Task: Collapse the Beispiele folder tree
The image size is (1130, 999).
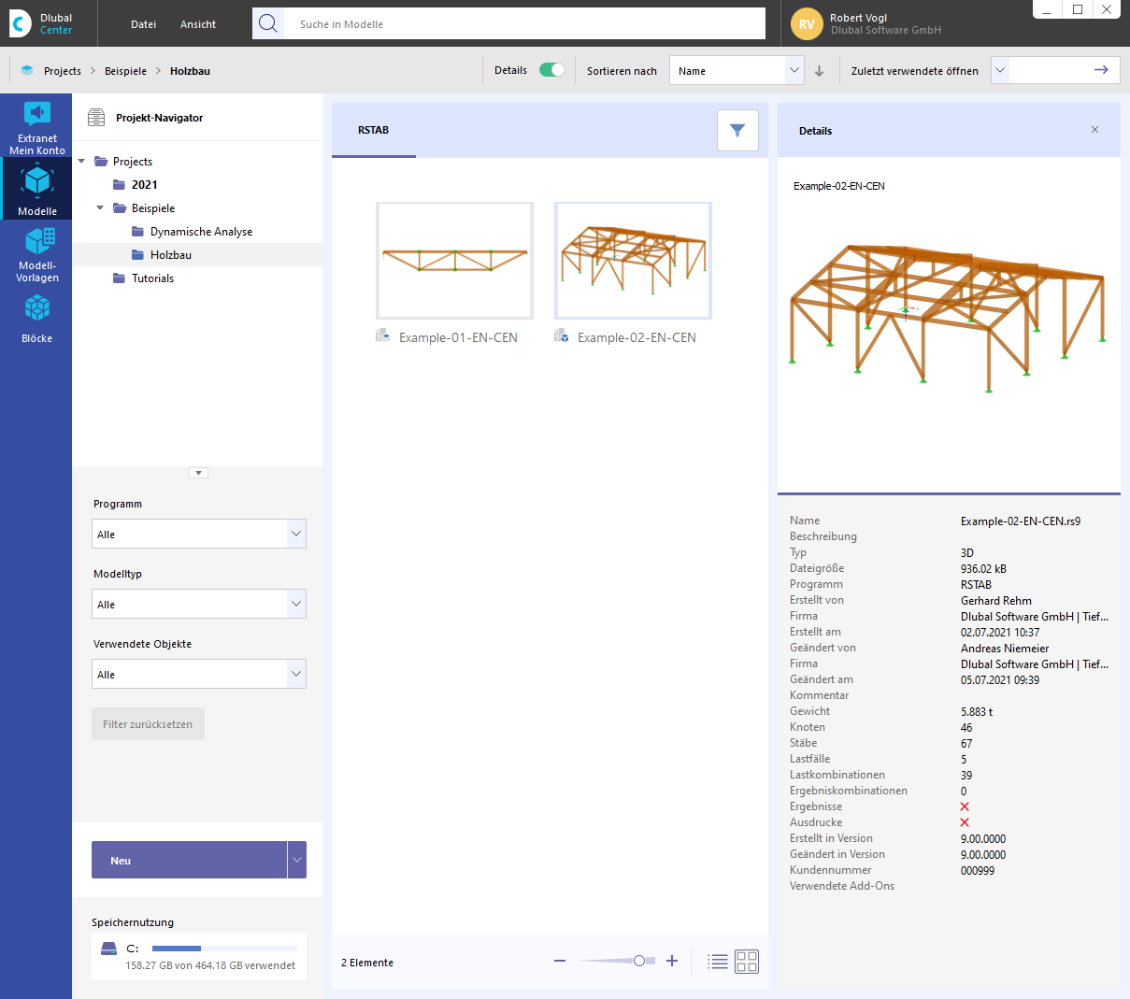Action: (x=100, y=207)
